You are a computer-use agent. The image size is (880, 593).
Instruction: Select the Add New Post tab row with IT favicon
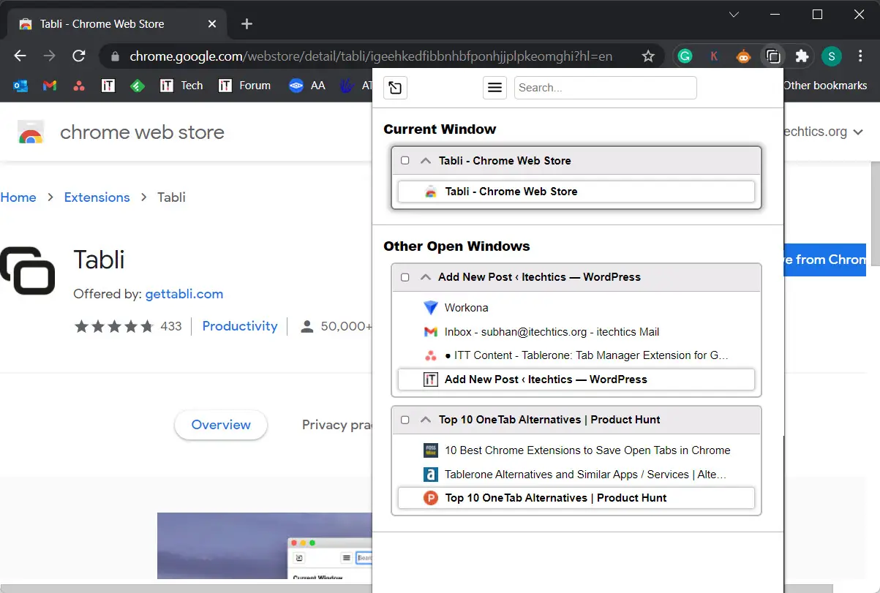(x=576, y=379)
